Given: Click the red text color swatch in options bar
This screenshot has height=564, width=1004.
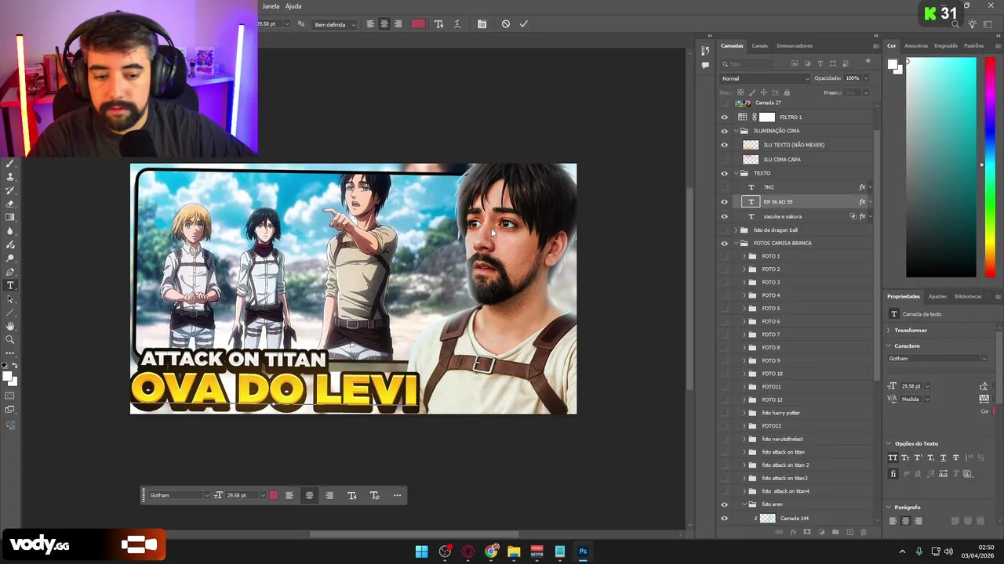Looking at the screenshot, I should [418, 23].
